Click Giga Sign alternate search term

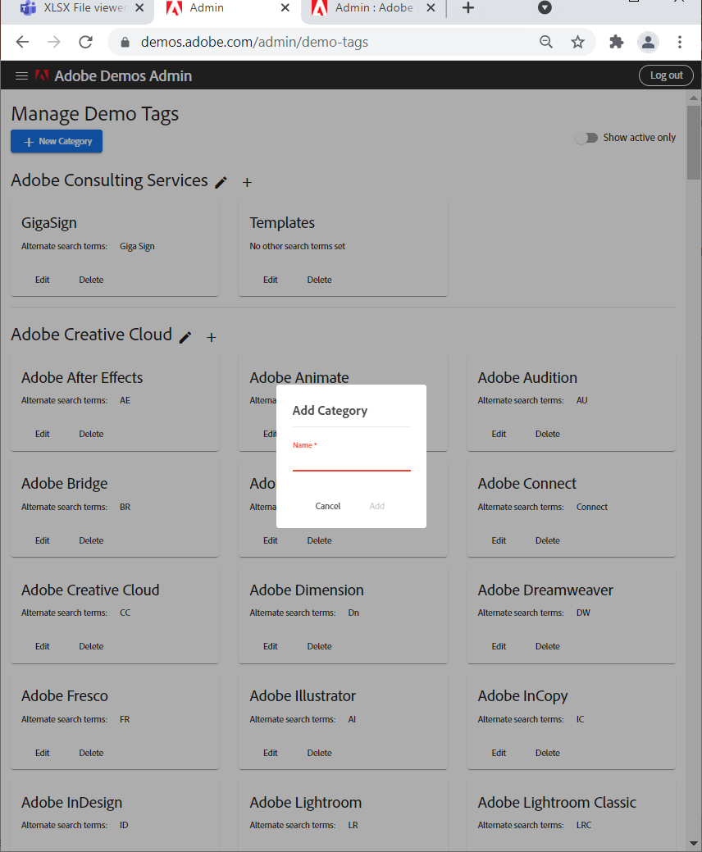click(x=137, y=247)
